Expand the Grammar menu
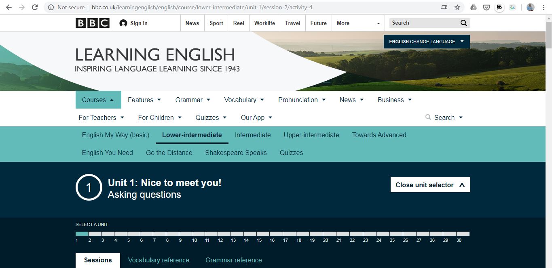The image size is (552, 268). pyautogui.click(x=193, y=100)
